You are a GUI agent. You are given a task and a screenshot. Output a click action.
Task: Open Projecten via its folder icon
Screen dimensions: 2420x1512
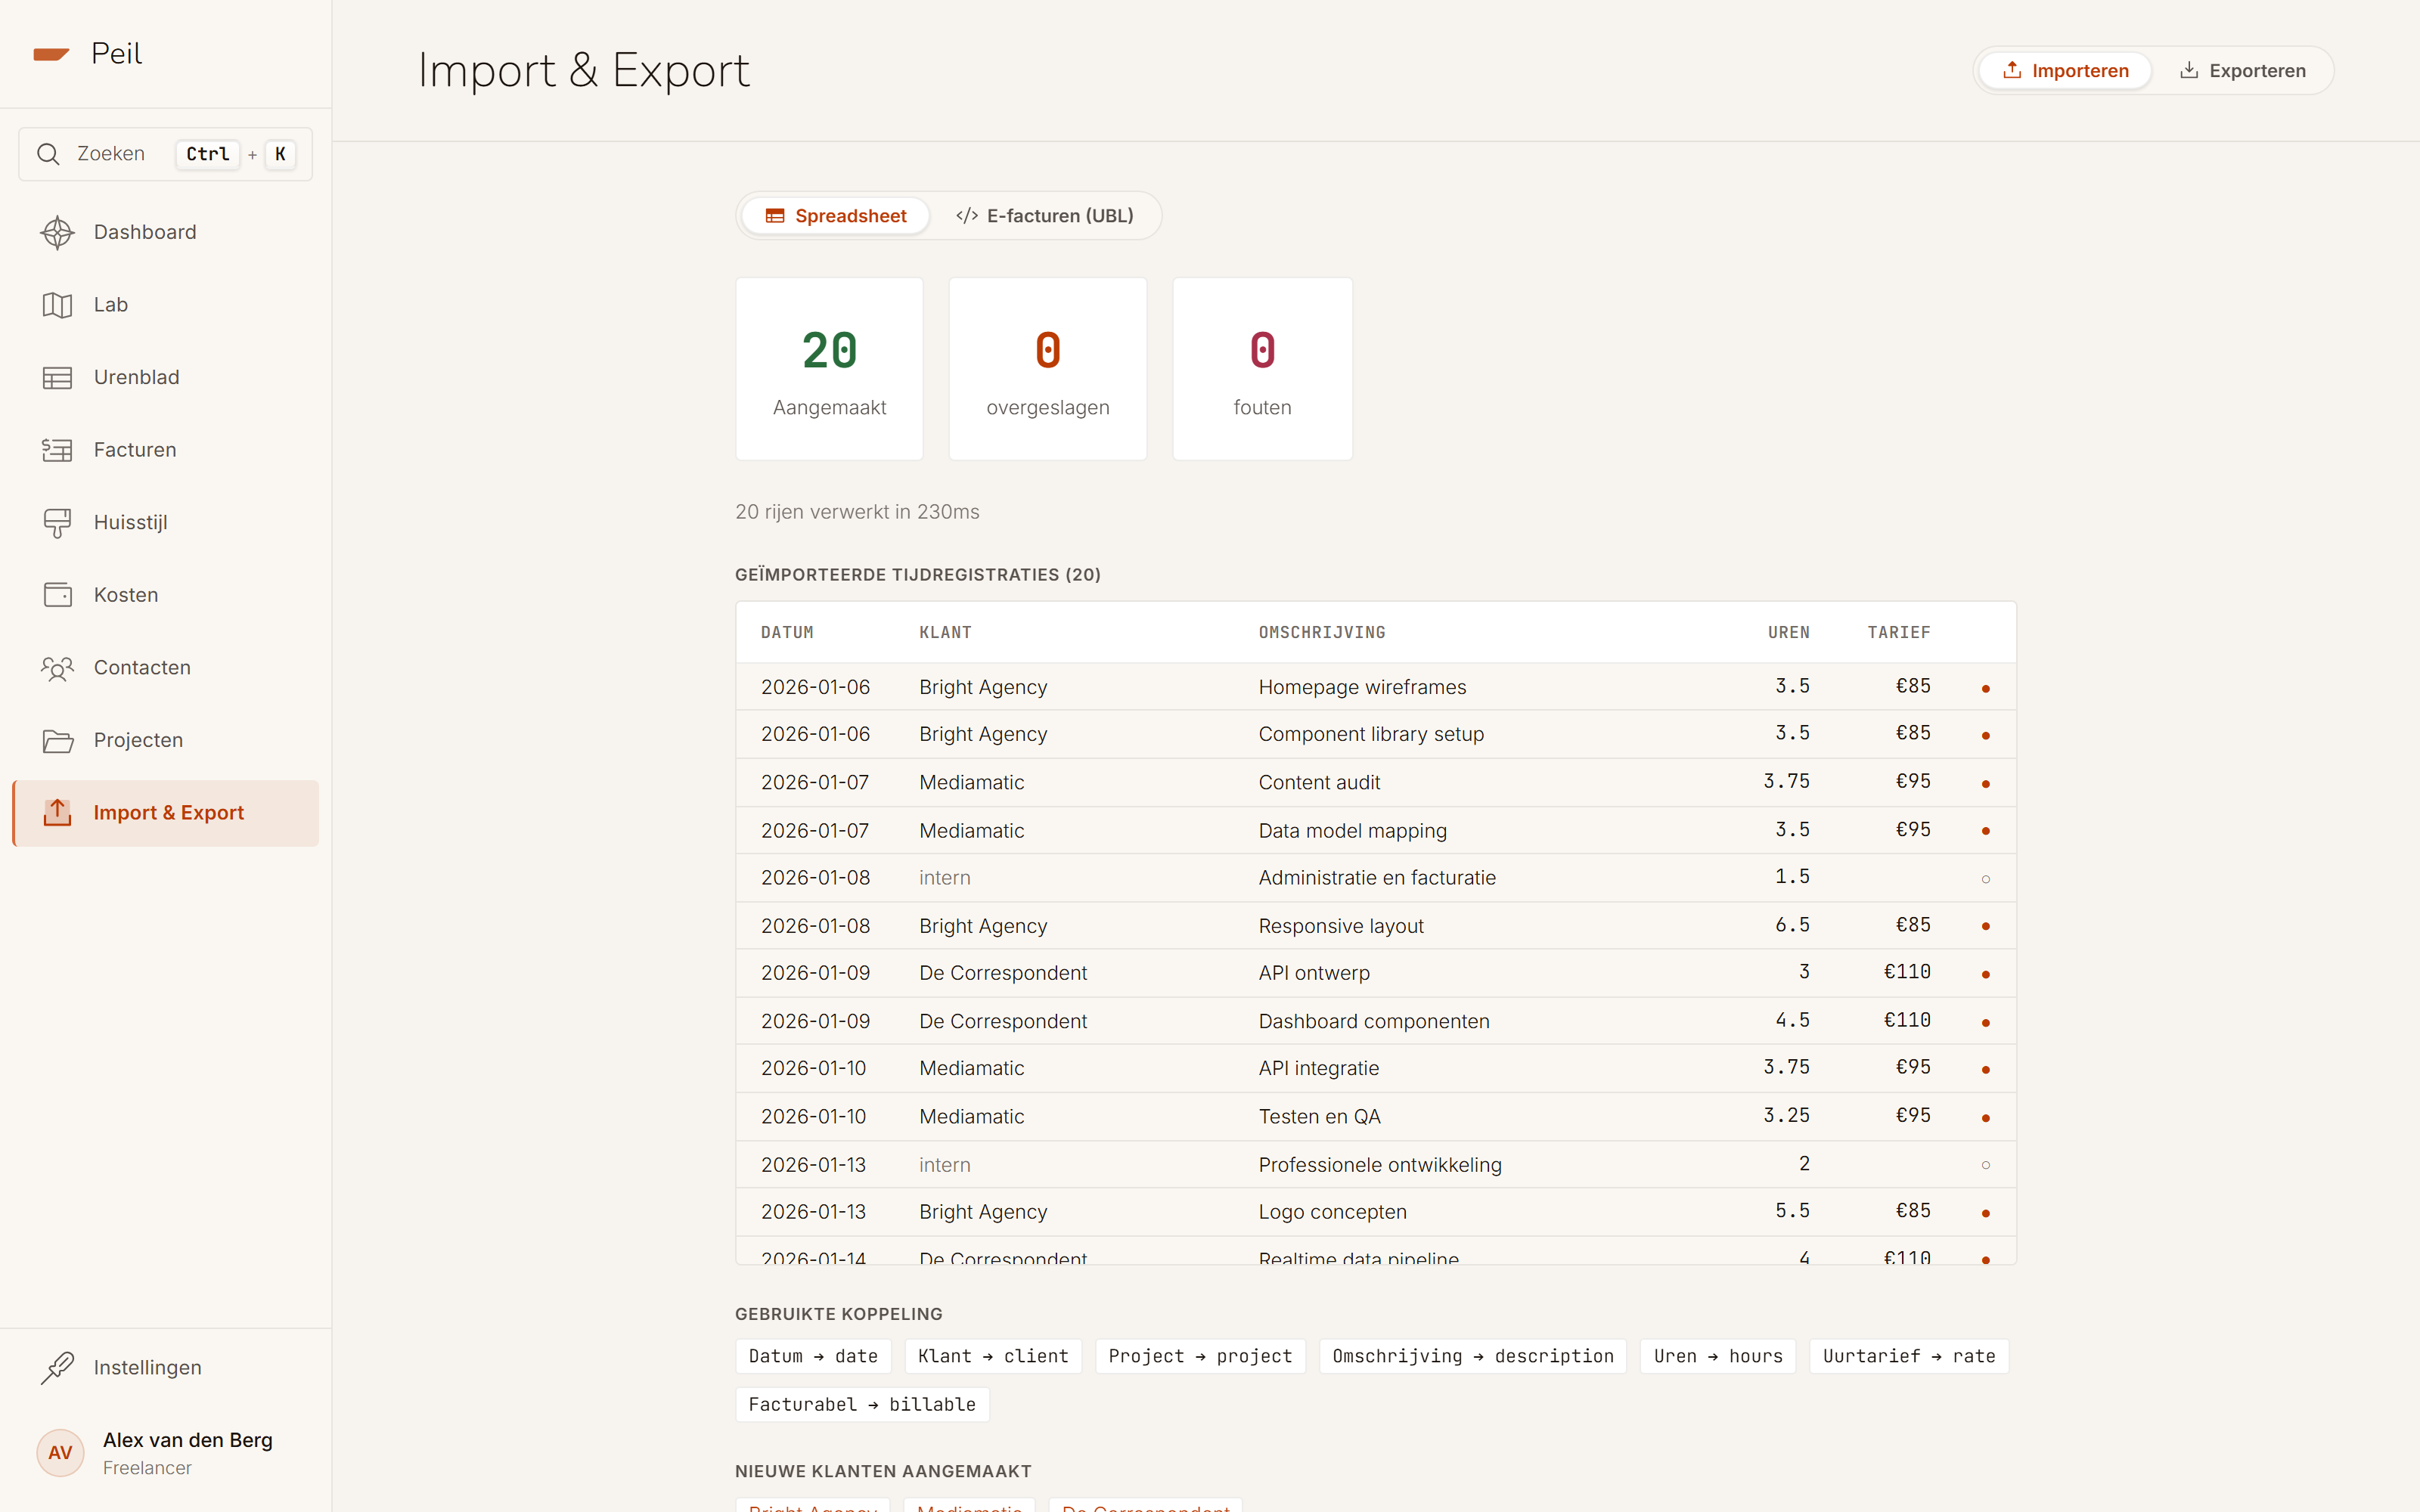(x=57, y=741)
